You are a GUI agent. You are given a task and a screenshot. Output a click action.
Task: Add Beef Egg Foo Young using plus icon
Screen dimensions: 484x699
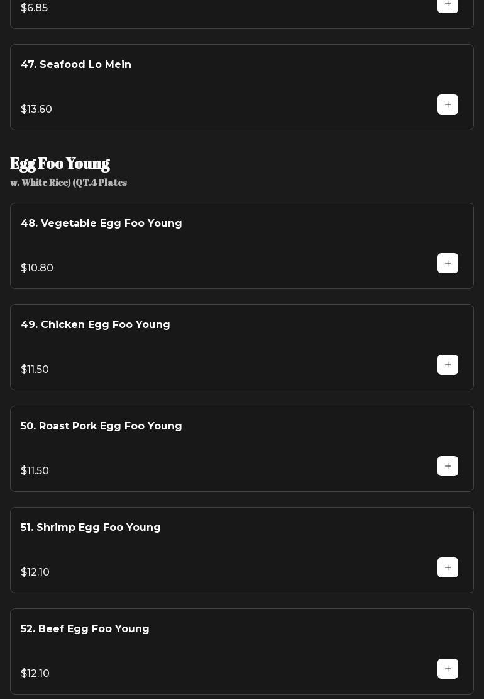(448, 669)
